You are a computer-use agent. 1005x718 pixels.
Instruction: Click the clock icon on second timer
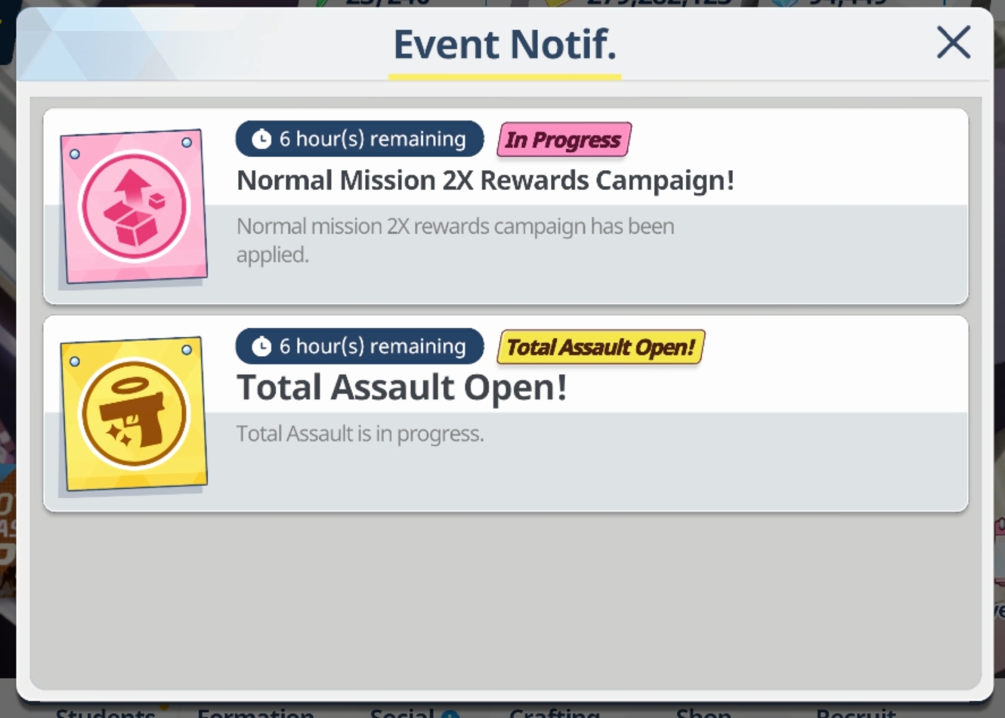(261, 347)
